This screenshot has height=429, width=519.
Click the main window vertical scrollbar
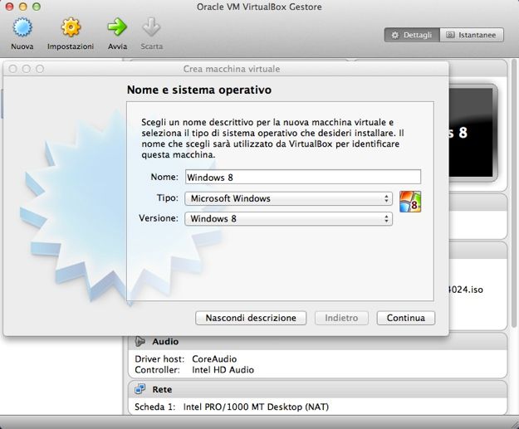point(514,193)
